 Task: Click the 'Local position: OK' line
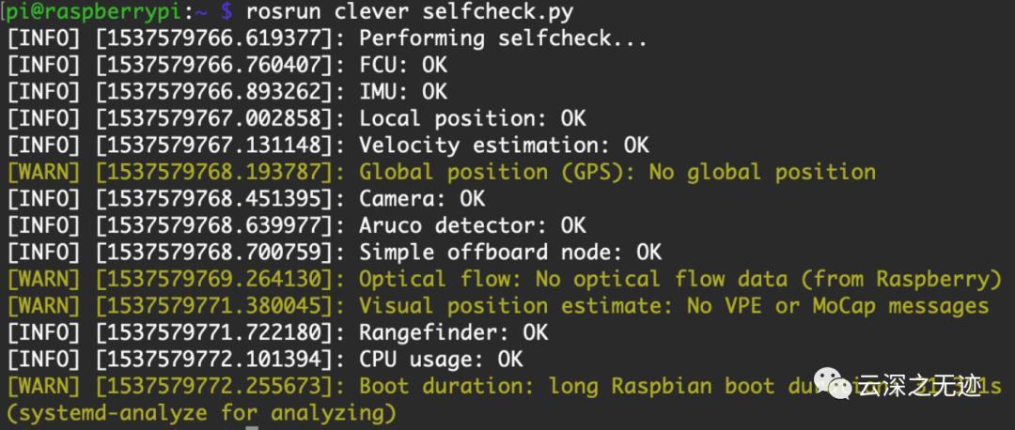pos(473,119)
